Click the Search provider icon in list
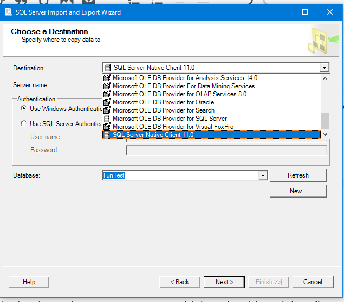Image resolution: width=344 pixels, height=302 pixels. [x=107, y=110]
